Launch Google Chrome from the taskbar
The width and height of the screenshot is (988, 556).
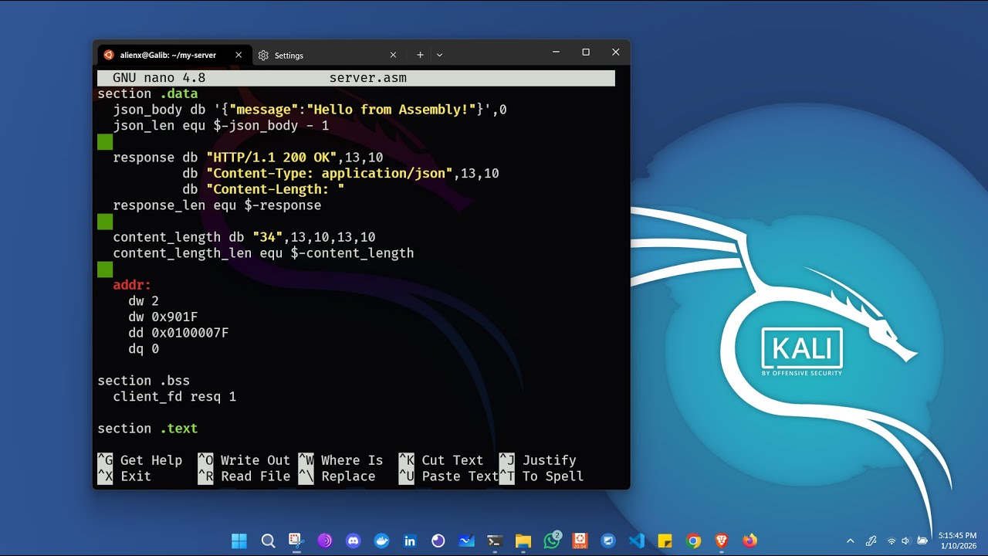tap(694, 541)
